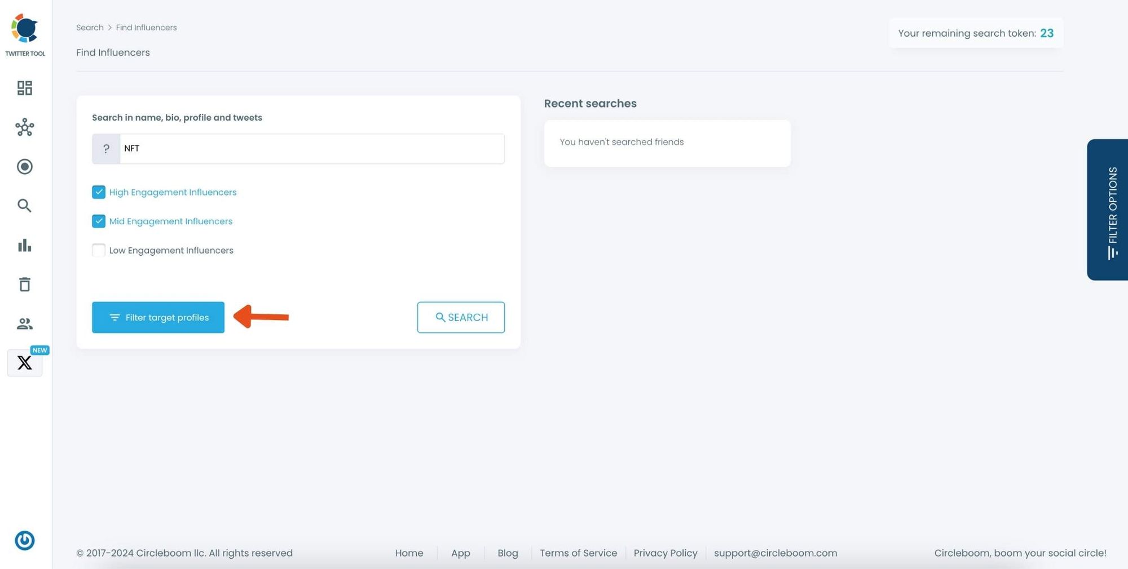Enable Low Engagement Influencers checkbox
Viewport: 1128px width, 569px height.
click(x=99, y=250)
